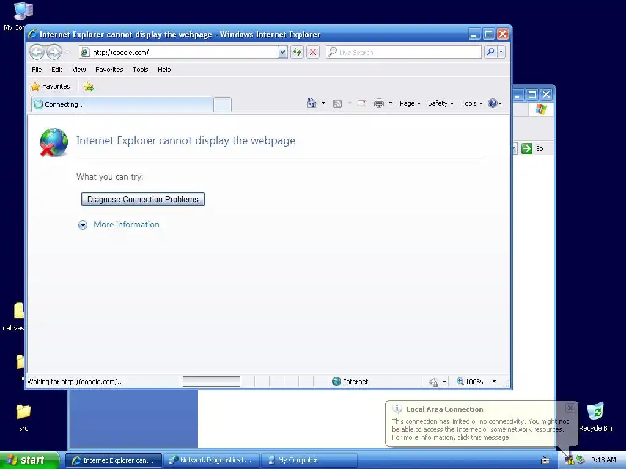
Task: Click the Safely Remove Hardware tray icon
Action: point(581,460)
